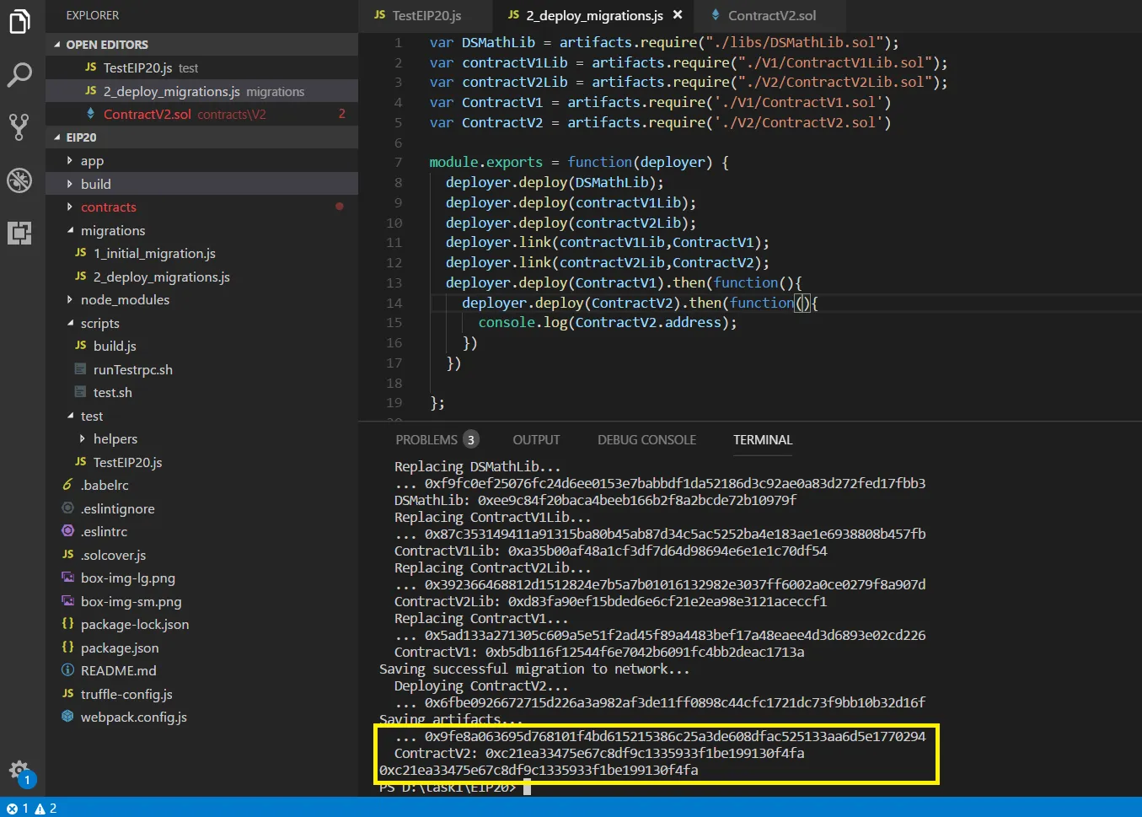Open the Debug view in activity bar

(19, 180)
